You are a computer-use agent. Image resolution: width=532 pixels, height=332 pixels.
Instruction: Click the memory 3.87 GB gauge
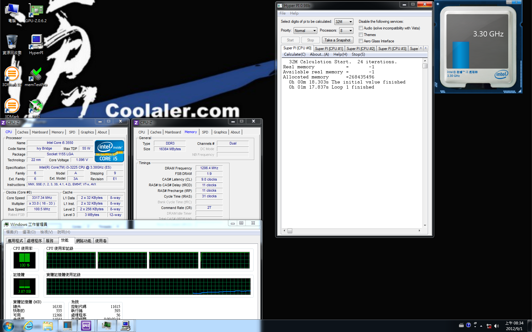pyautogui.click(x=24, y=286)
